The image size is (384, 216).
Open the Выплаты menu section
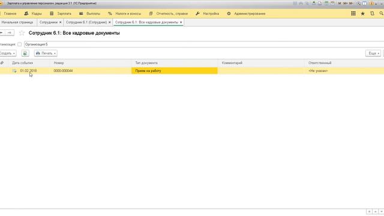pyautogui.click(x=89, y=13)
